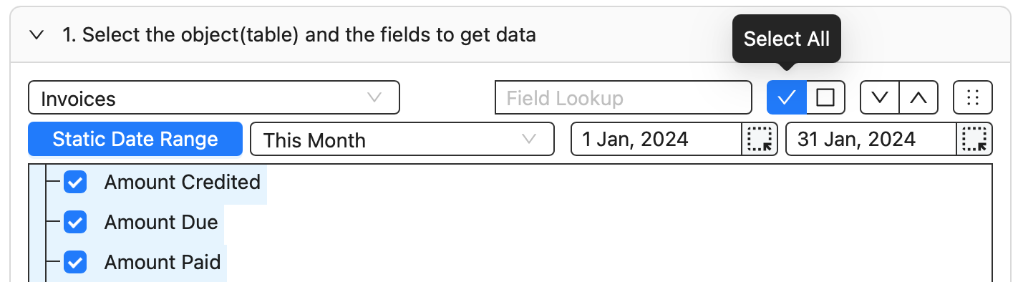The height and width of the screenshot is (282, 1018).
Task: Click the Static Date Range button
Action: [x=135, y=139]
